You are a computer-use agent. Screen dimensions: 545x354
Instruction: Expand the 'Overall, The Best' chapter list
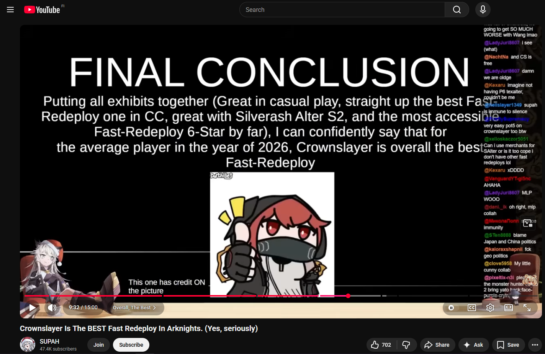click(134, 308)
